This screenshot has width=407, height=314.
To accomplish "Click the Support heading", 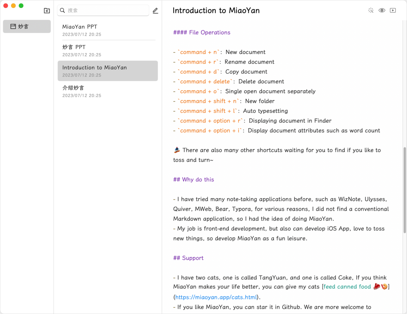I will (188, 258).
